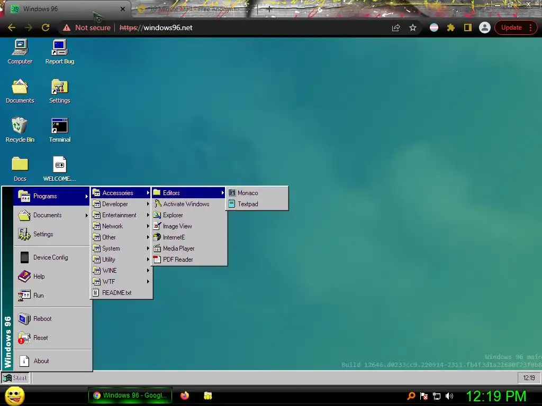Click the Chrome Update button
The height and width of the screenshot is (406, 542).
(x=516, y=27)
